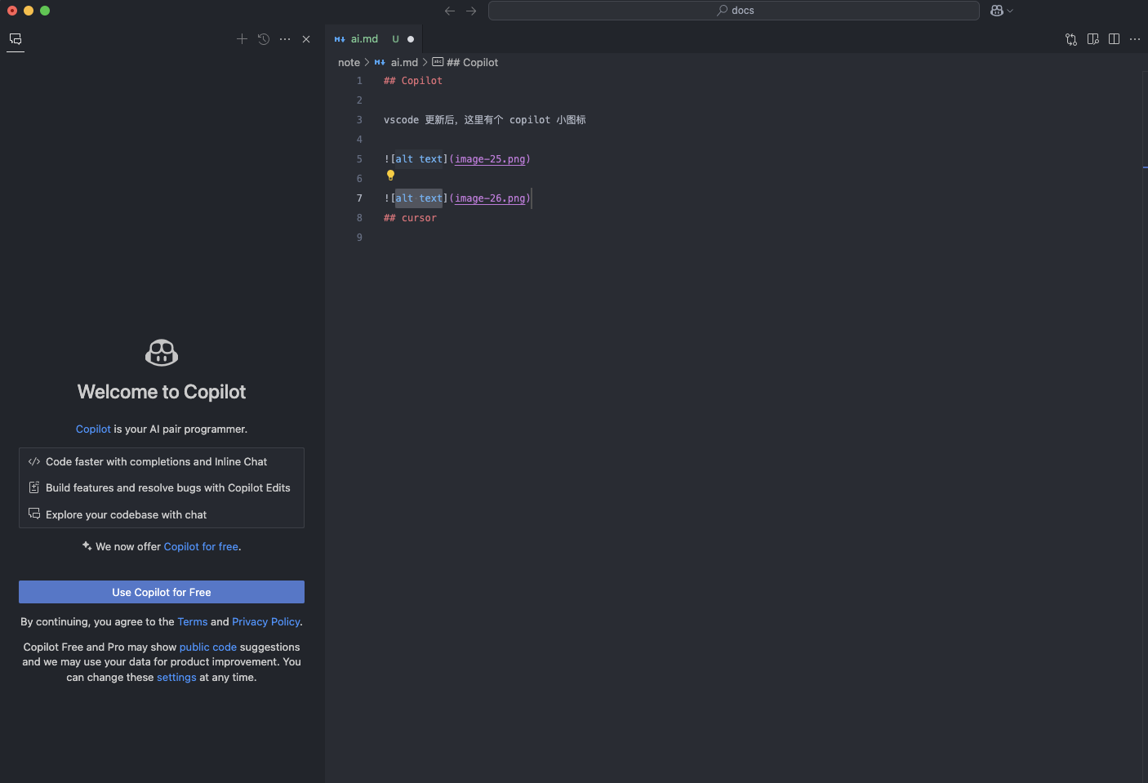Click the unsaved dot on ai.md tab
Image resolution: width=1148 pixels, height=783 pixels.
tap(411, 39)
